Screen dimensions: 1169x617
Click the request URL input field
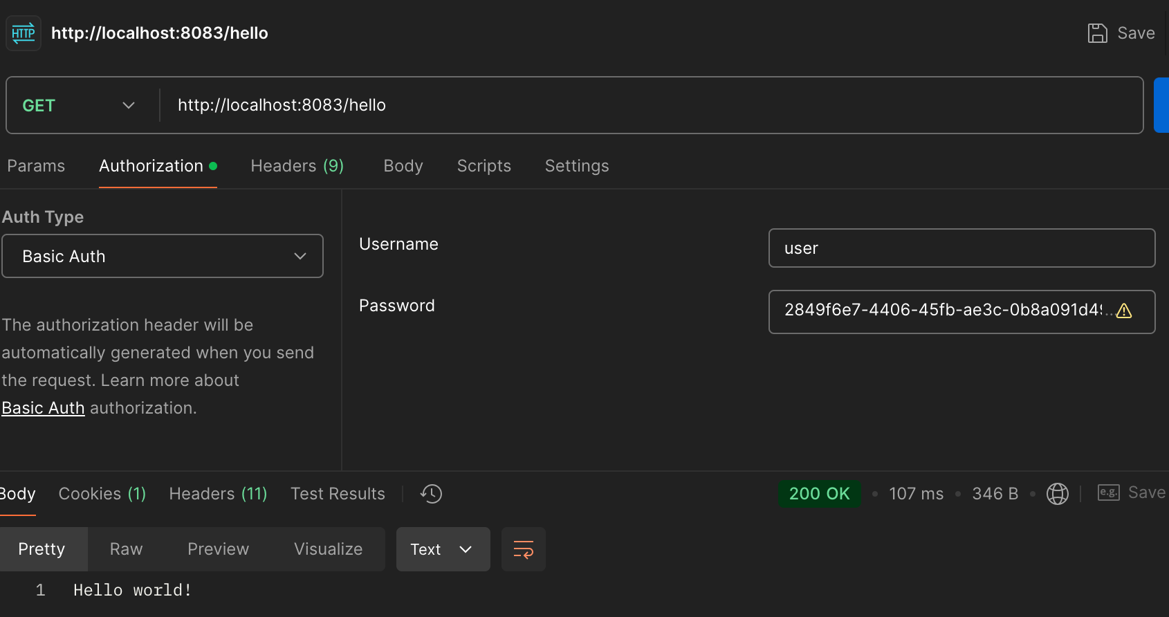650,105
